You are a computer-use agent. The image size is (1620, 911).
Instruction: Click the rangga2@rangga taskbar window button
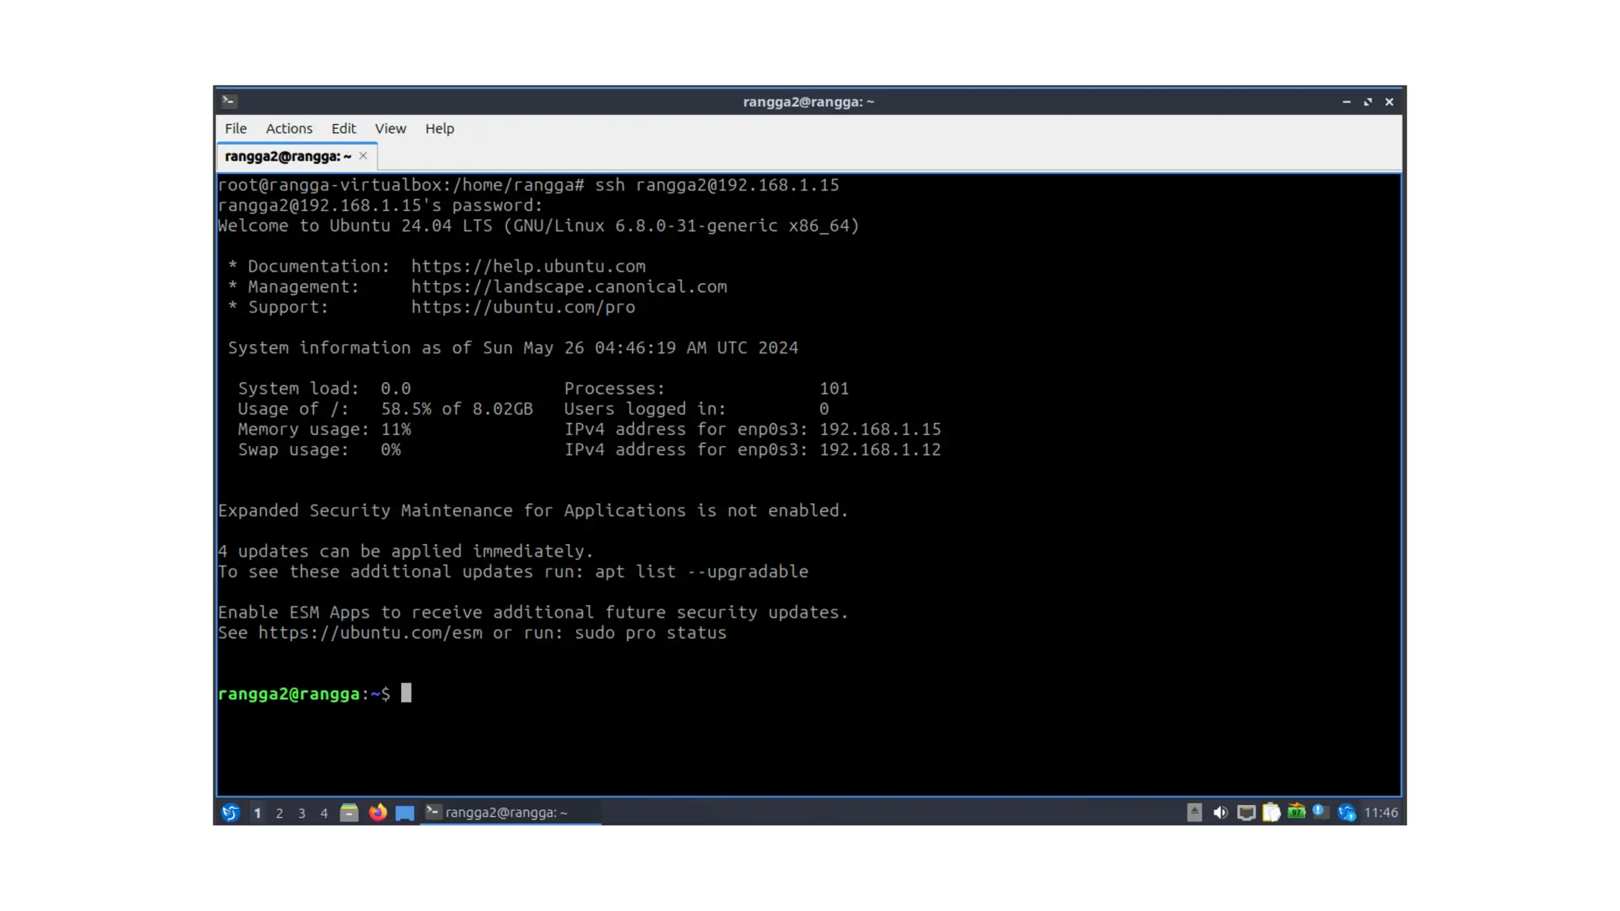(x=506, y=812)
